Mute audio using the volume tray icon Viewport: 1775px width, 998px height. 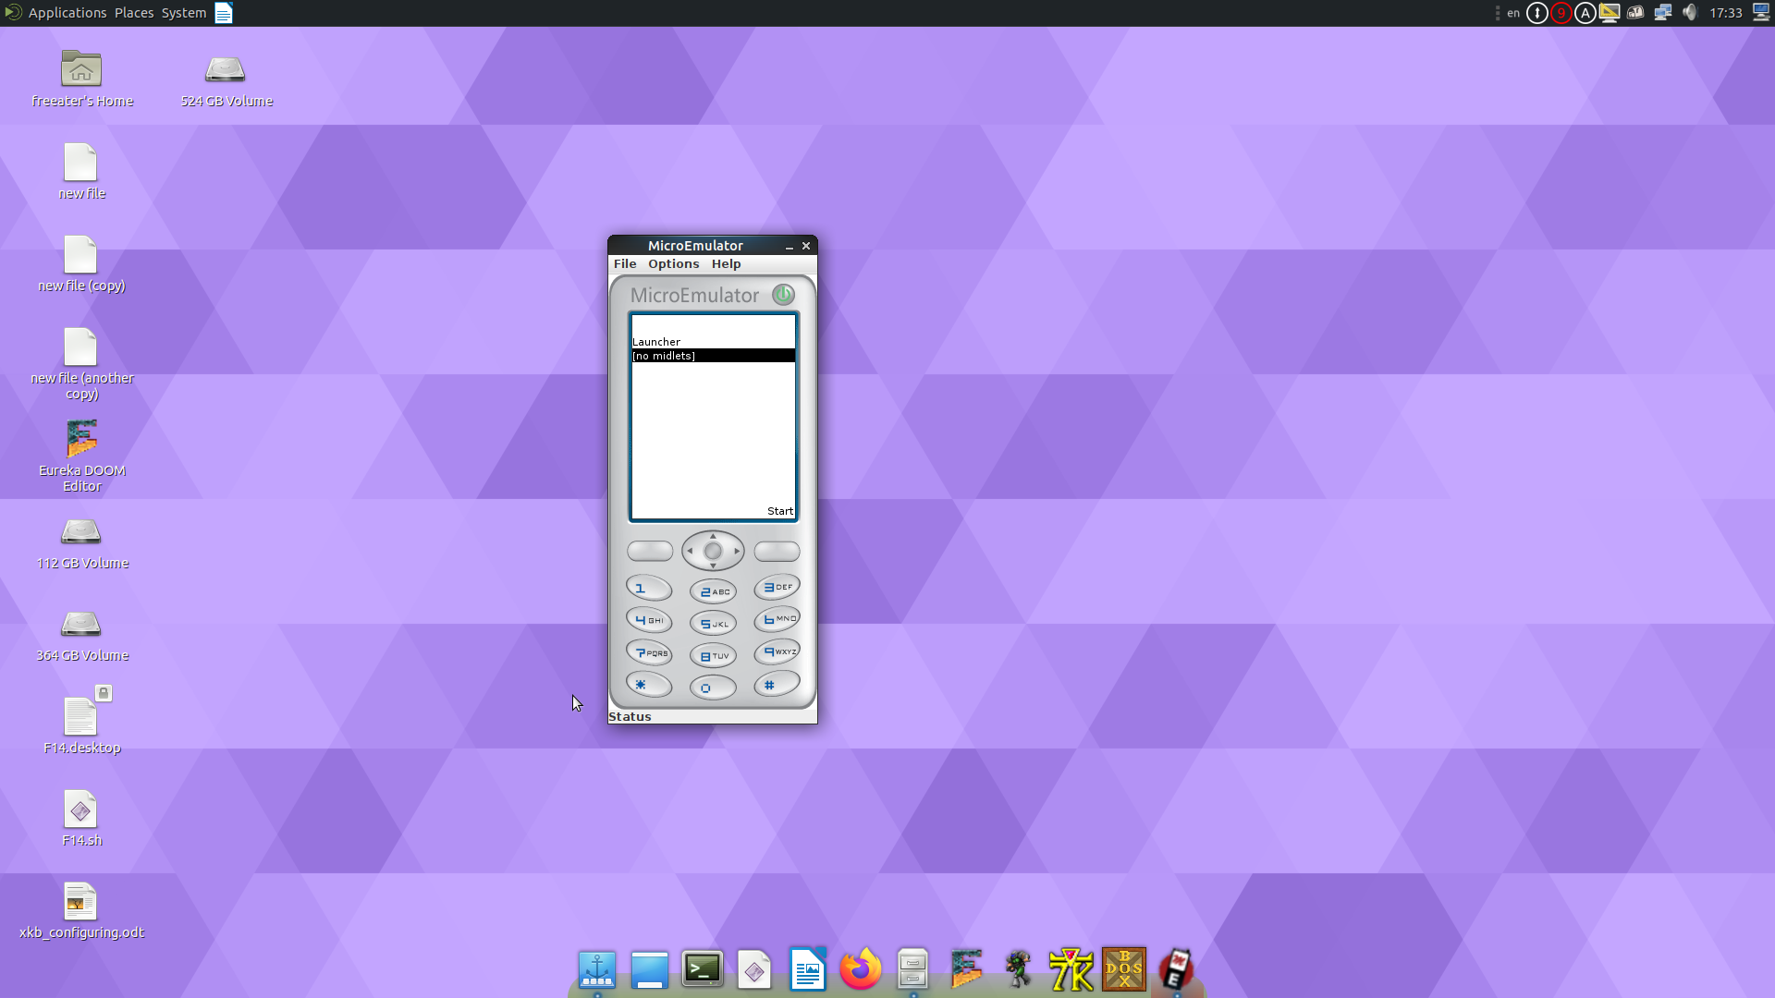click(x=1691, y=12)
